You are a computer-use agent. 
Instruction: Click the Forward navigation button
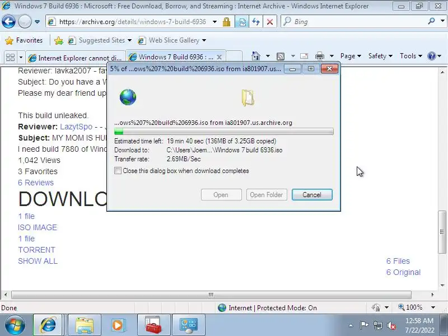25,22
